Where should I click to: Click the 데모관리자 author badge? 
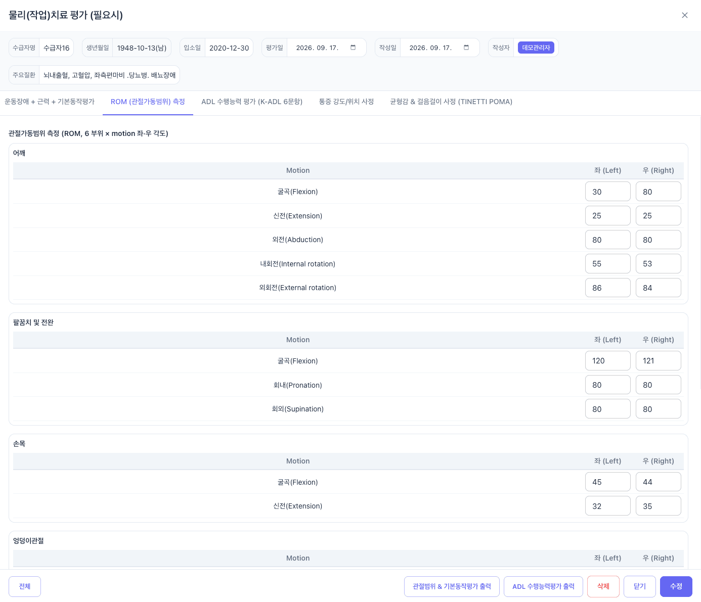pyautogui.click(x=536, y=48)
